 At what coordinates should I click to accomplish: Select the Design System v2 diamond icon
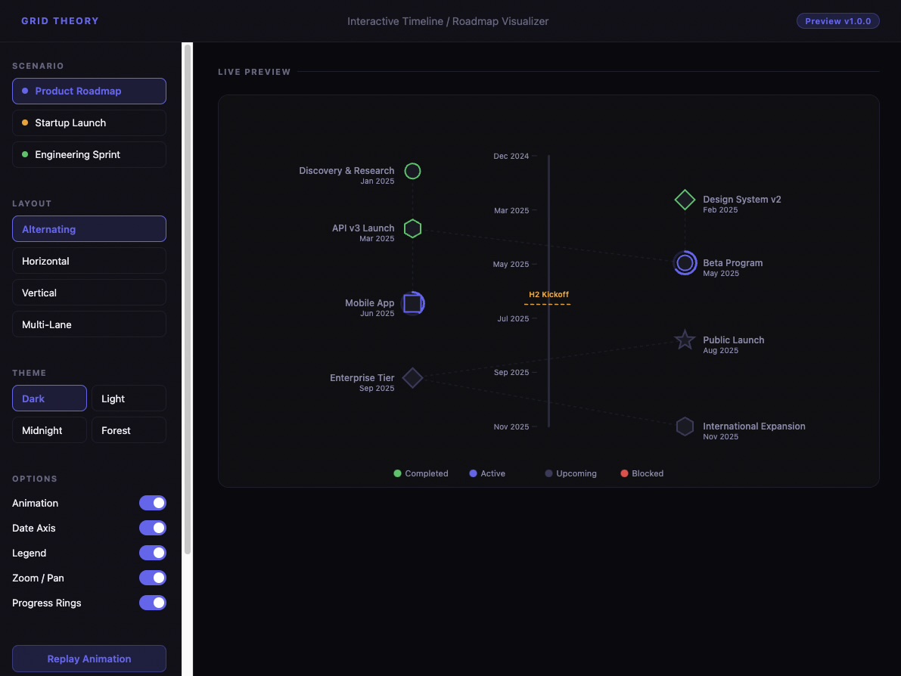pos(685,200)
